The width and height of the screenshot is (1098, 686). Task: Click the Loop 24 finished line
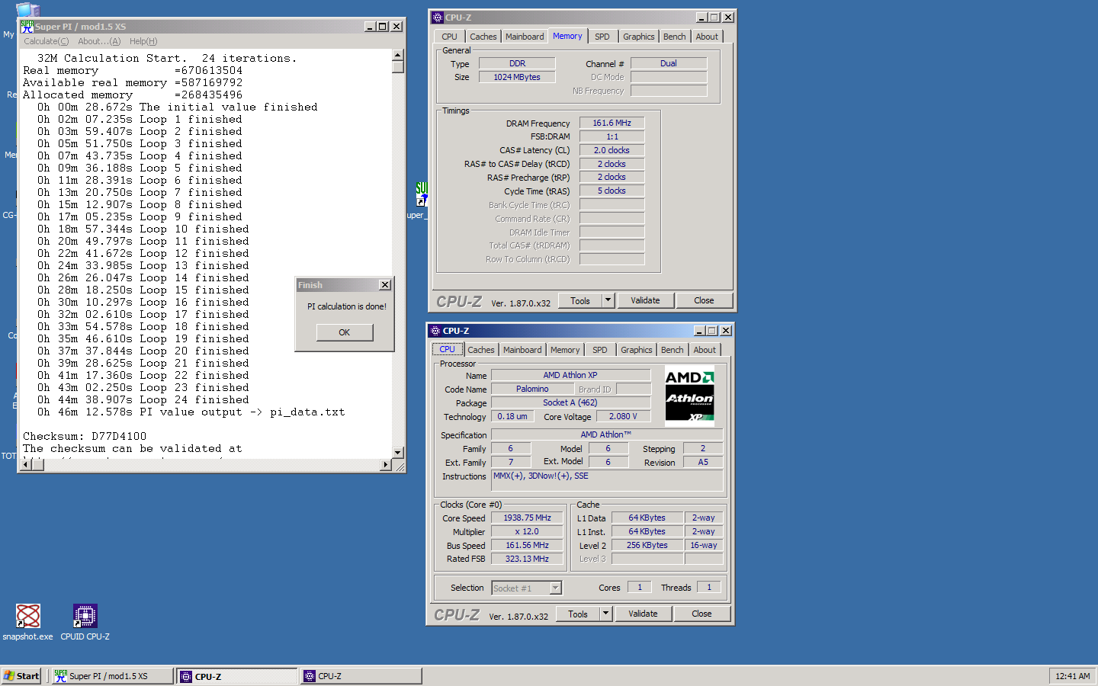click(x=143, y=399)
